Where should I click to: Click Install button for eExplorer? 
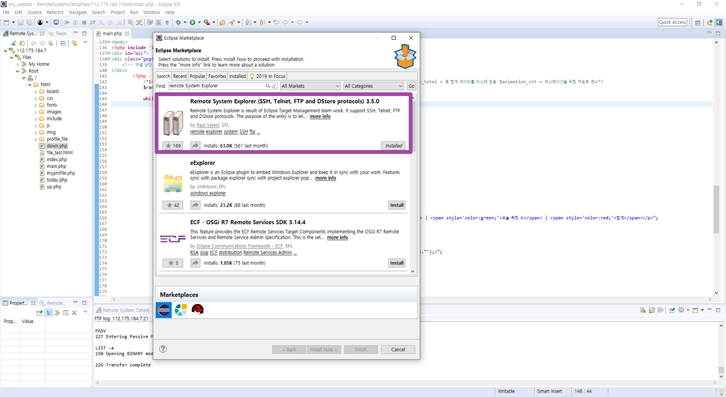point(397,205)
